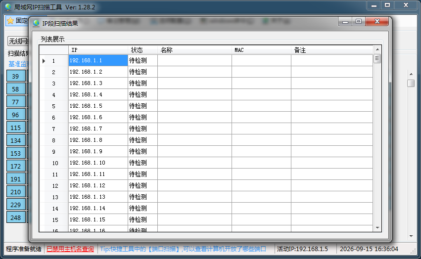
Task: Select the cell 192.168.1.14
Action: pyautogui.click(x=98, y=208)
